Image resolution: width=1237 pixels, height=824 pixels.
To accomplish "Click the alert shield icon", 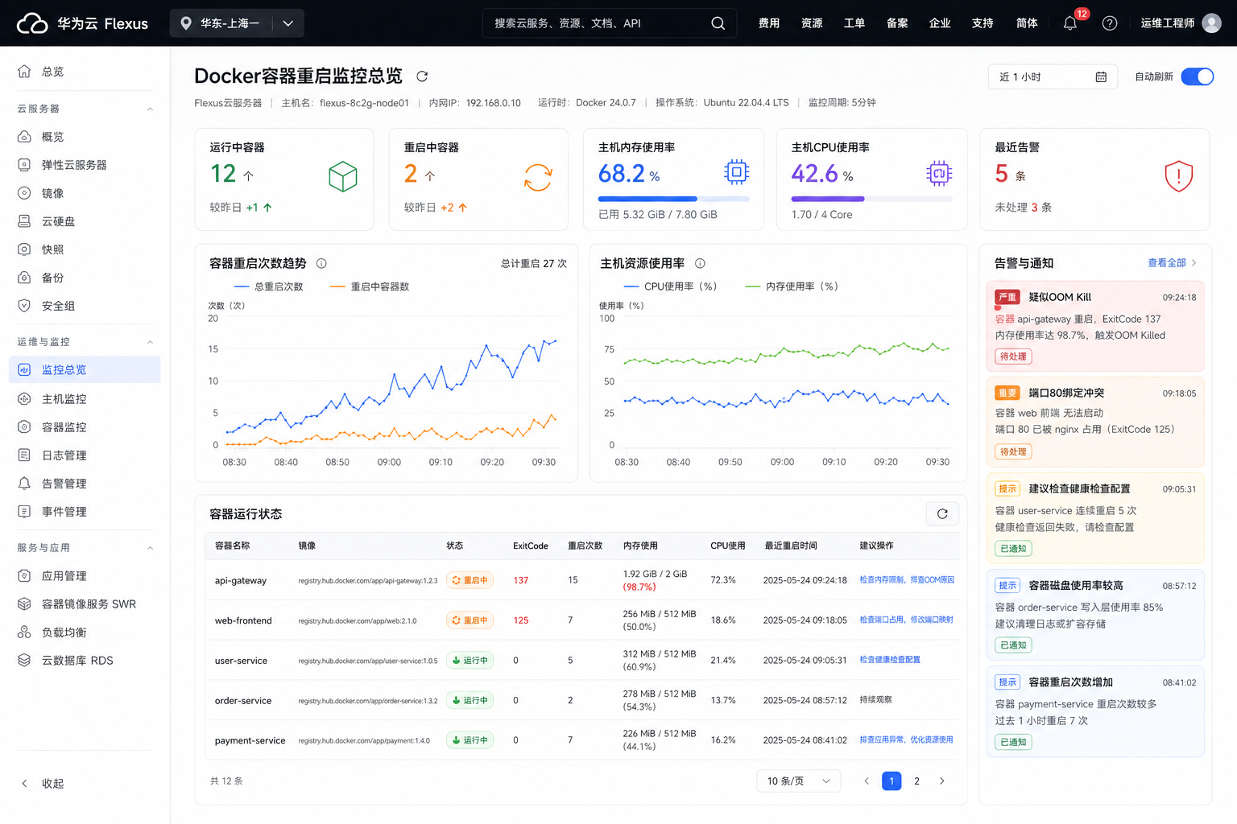I will pos(1178,176).
